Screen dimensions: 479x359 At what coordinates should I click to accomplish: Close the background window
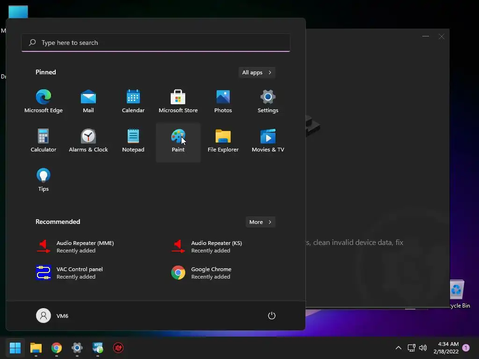click(442, 36)
